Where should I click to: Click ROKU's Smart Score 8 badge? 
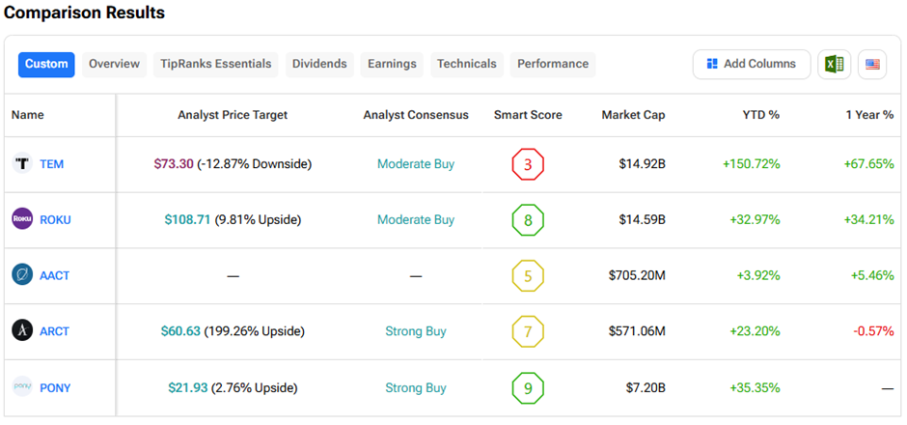pos(528,220)
